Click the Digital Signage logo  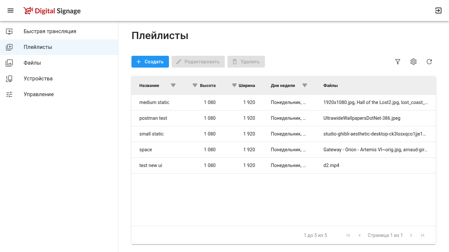52,11
